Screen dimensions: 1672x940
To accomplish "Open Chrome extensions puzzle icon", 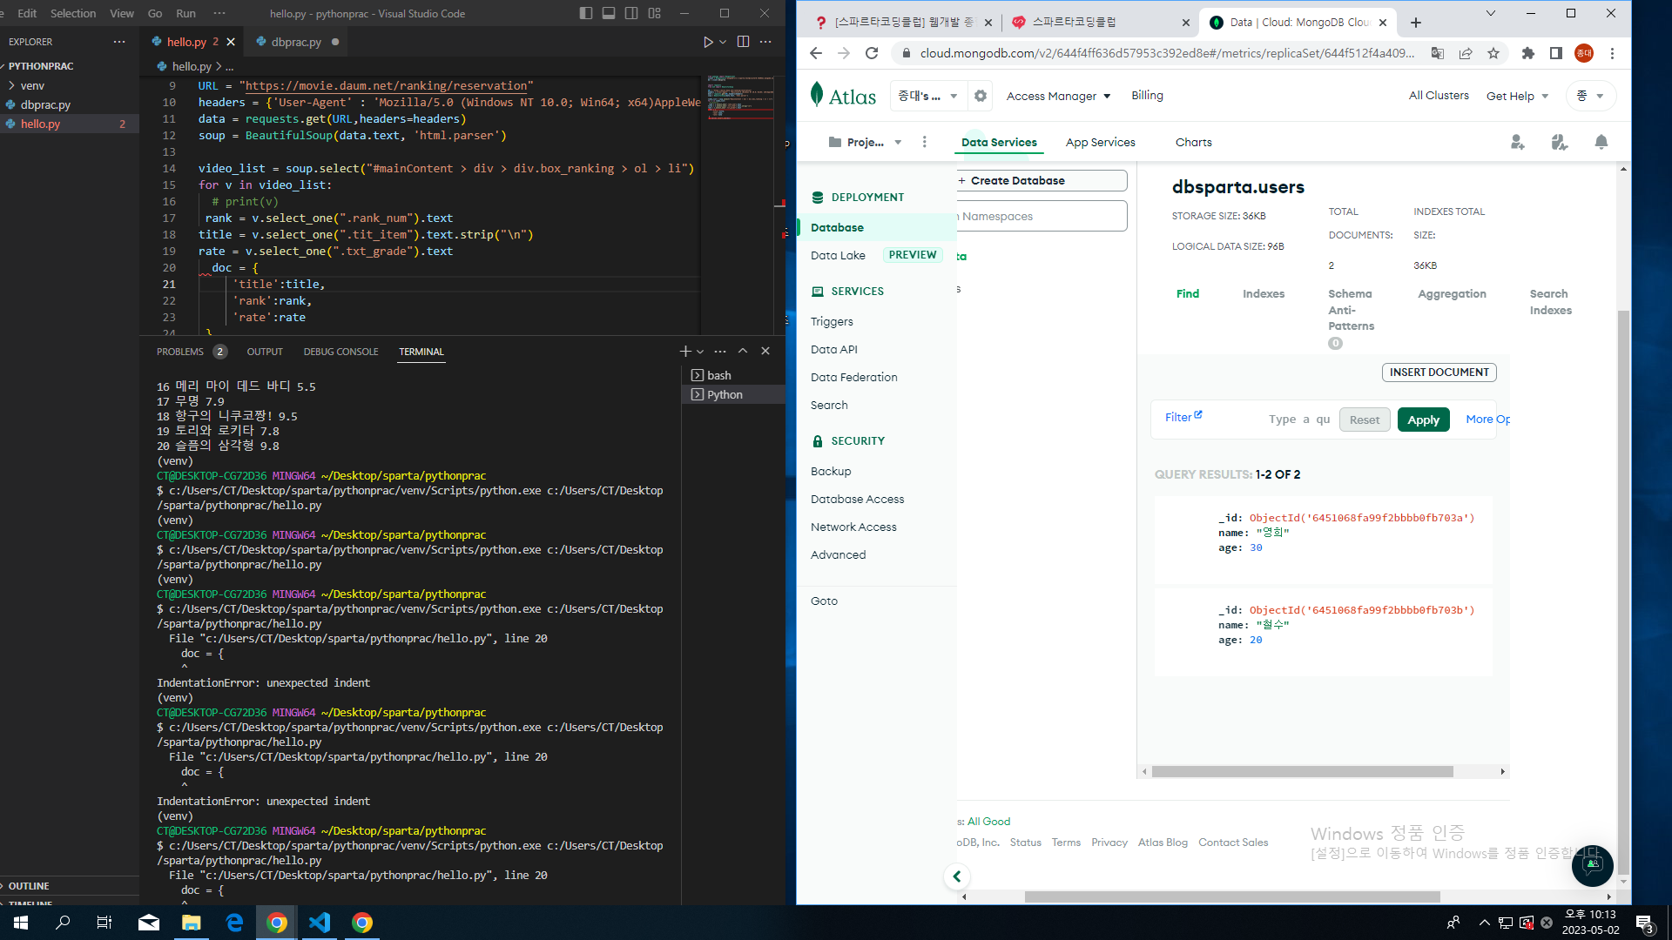I will [1527, 53].
